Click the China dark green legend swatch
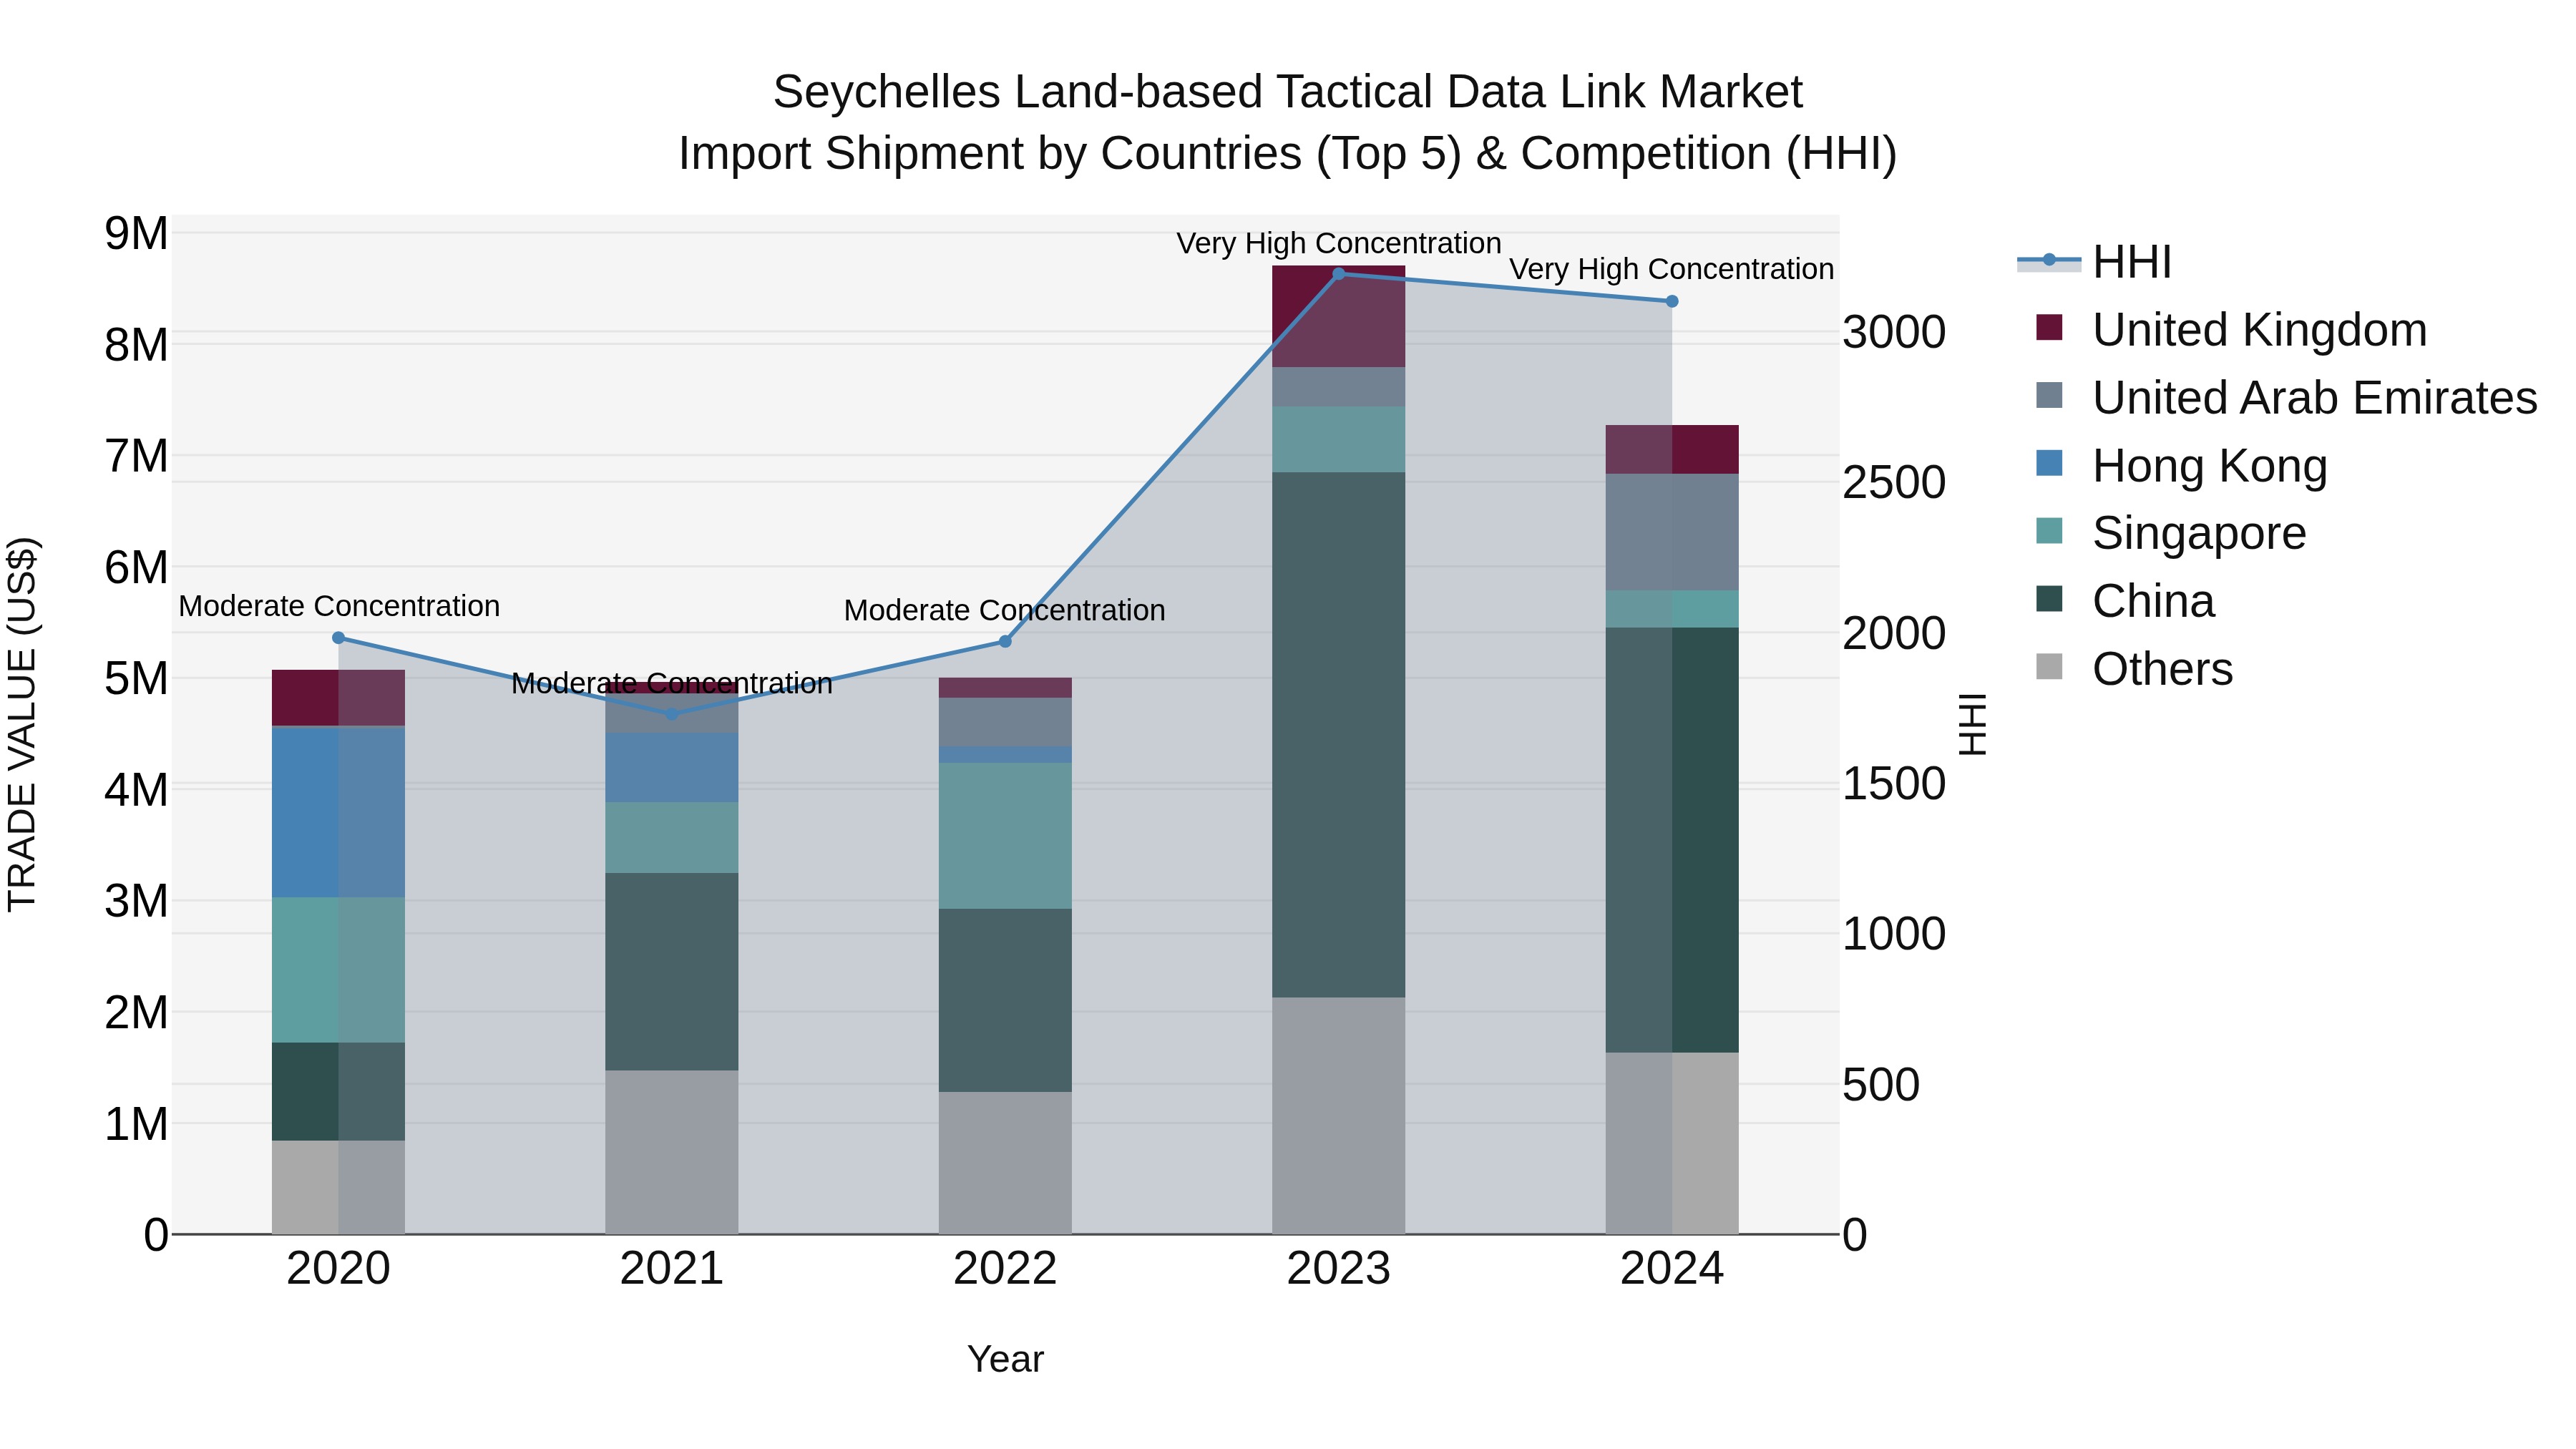Image resolution: width=2576 pixels, height=1449 pixels. point(2049,599)
